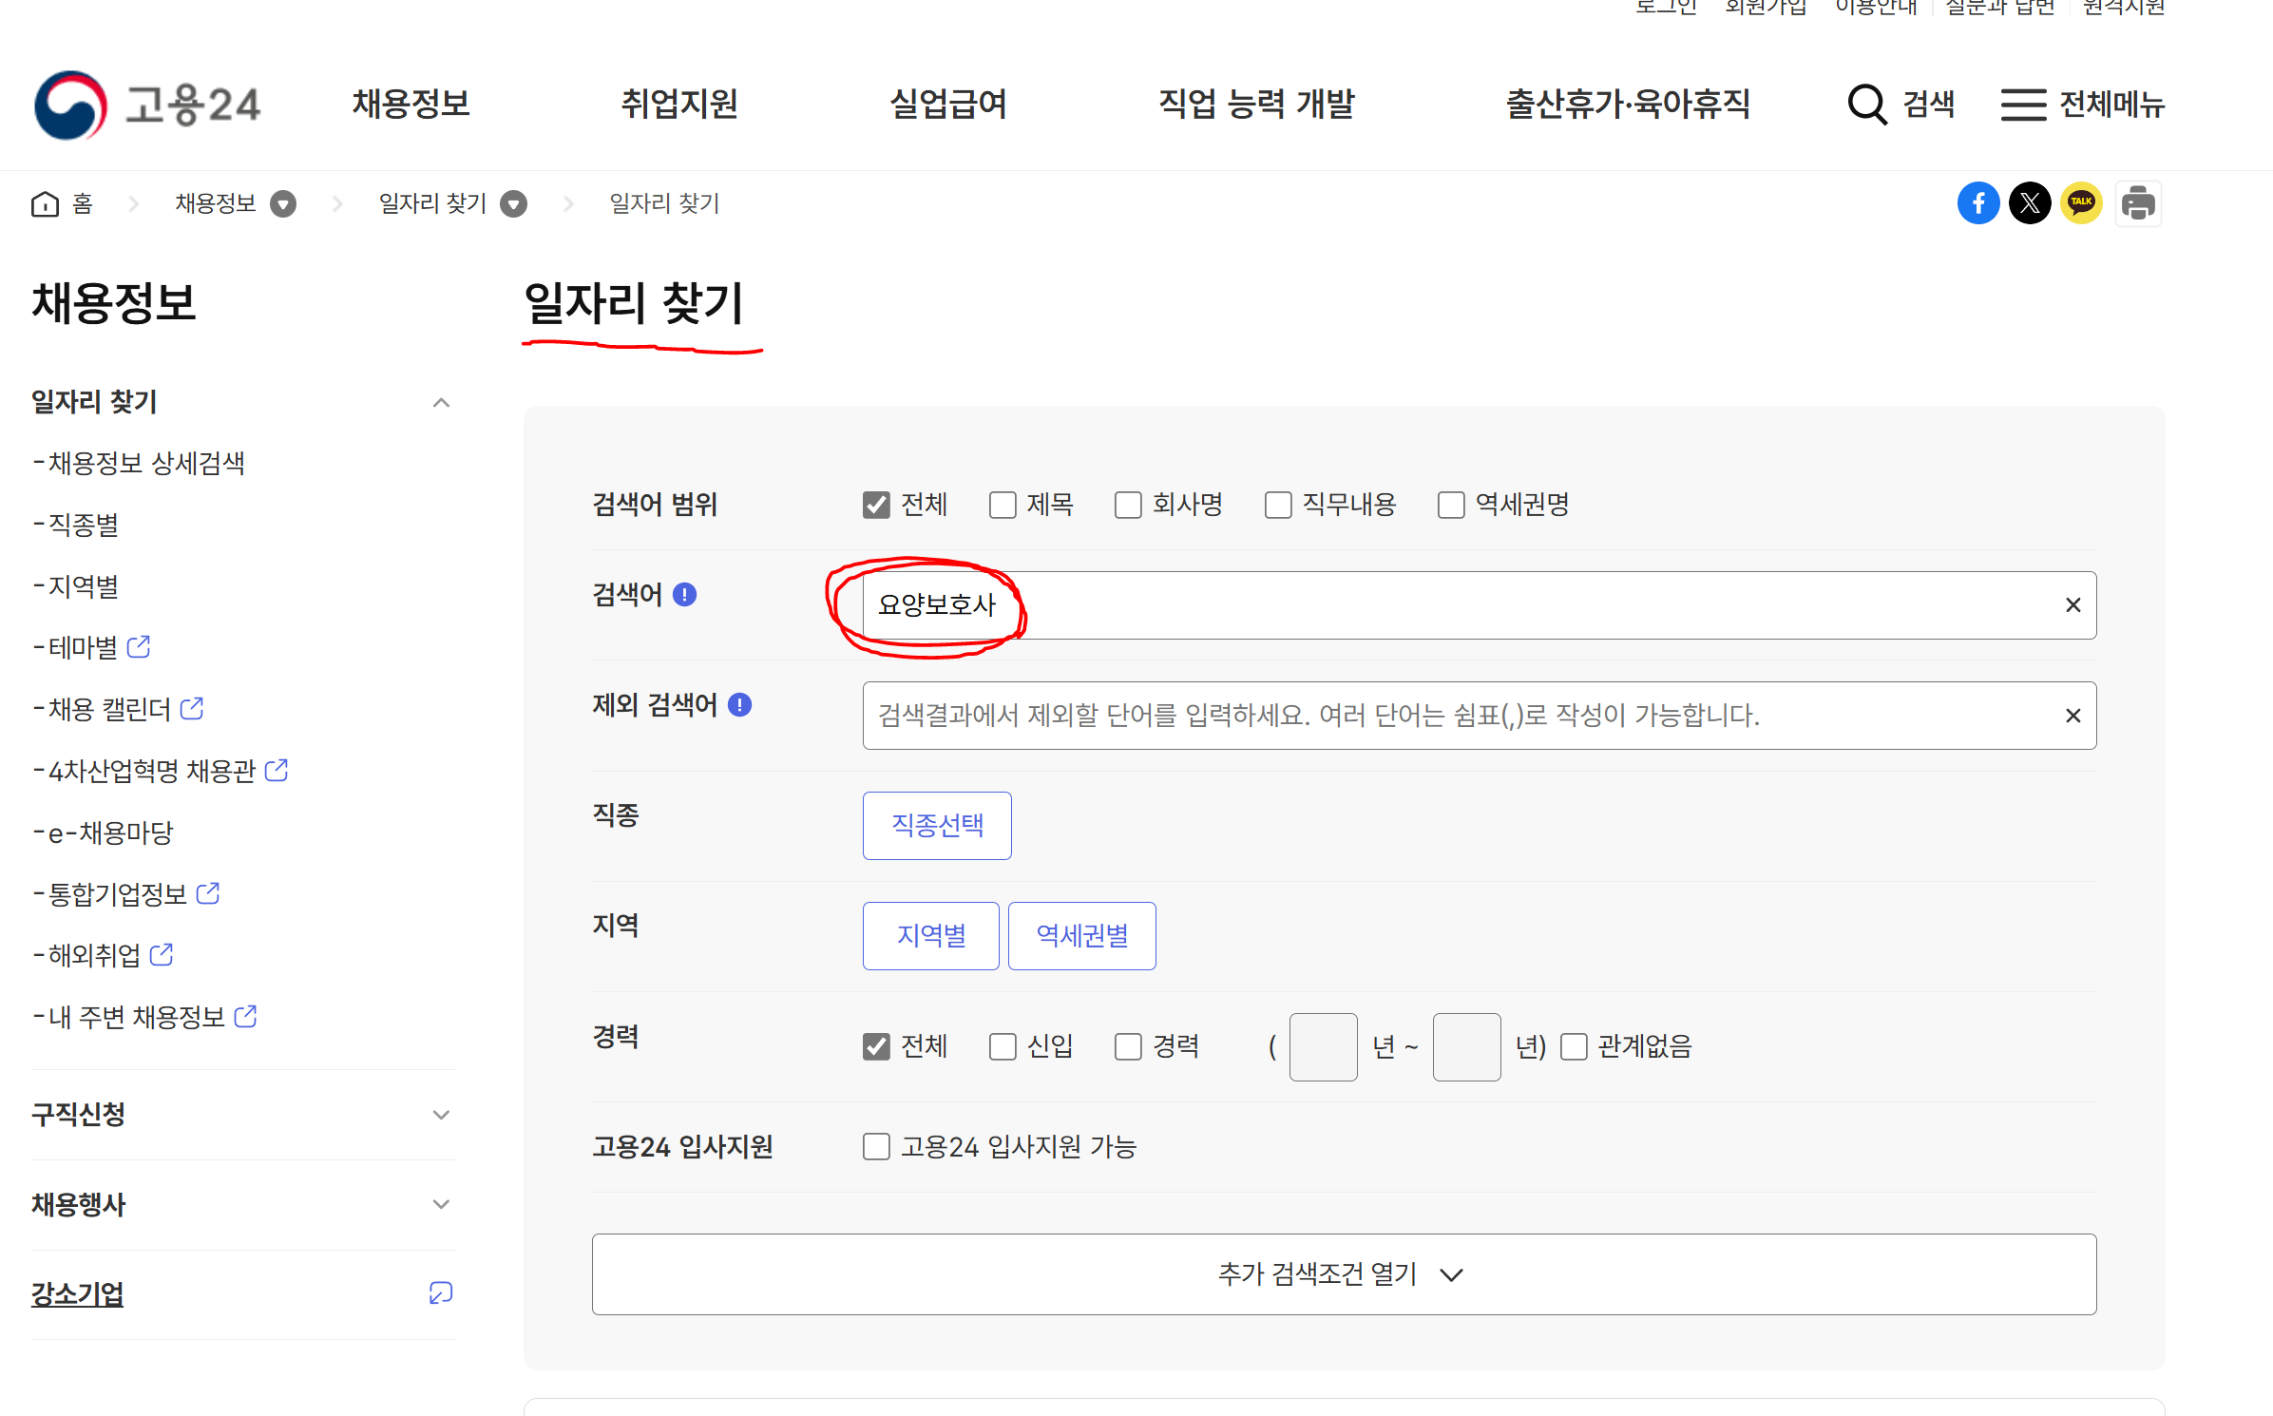Expand the 구직신청 sidebar section

coord(440,1115)
